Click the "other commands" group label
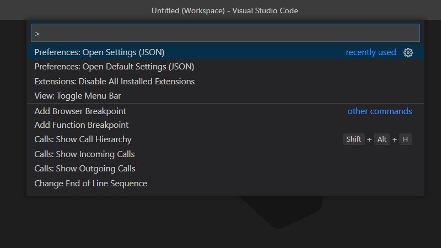Viewport: 441px width, 248px height. pos(379,111)
